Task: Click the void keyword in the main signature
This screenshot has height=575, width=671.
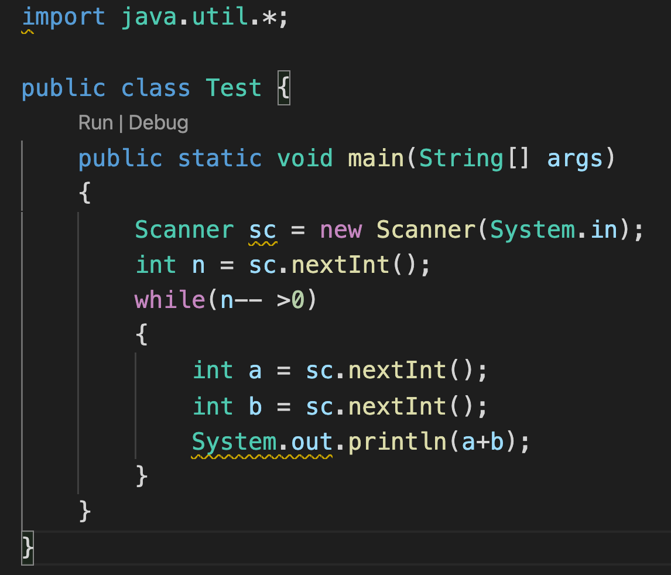Action: [x=304, y=158]
